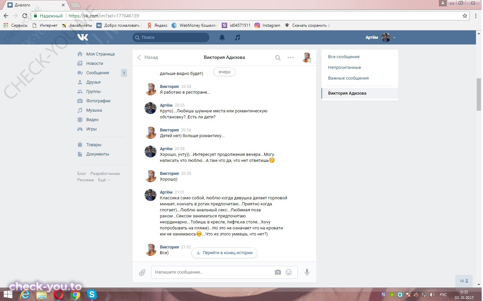
Task: Click Артём's avatar at 20:55 message
Action: click(x=151, y=108)
